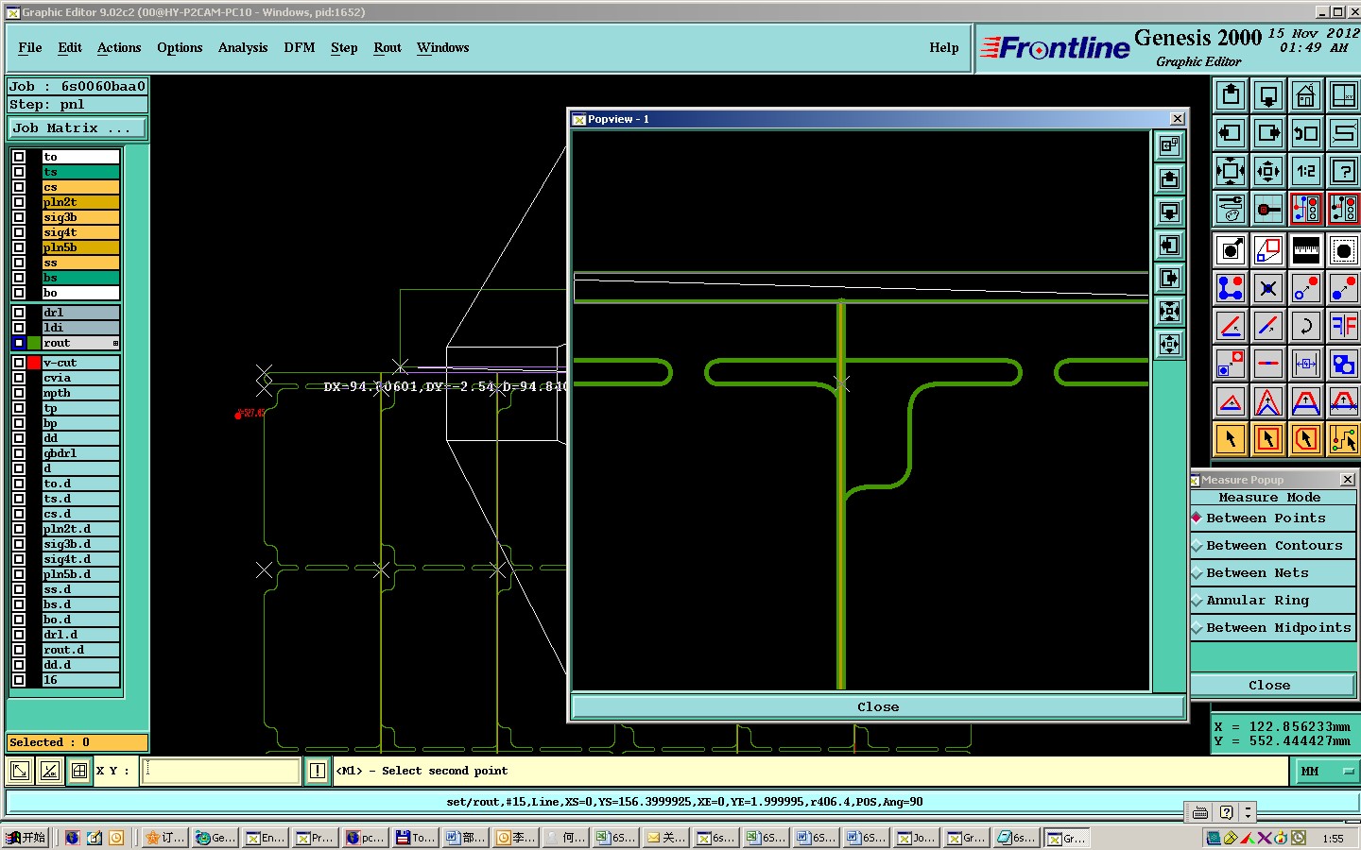
Task: Select Between Points measure mode
Action: [x=1272, y=518]
